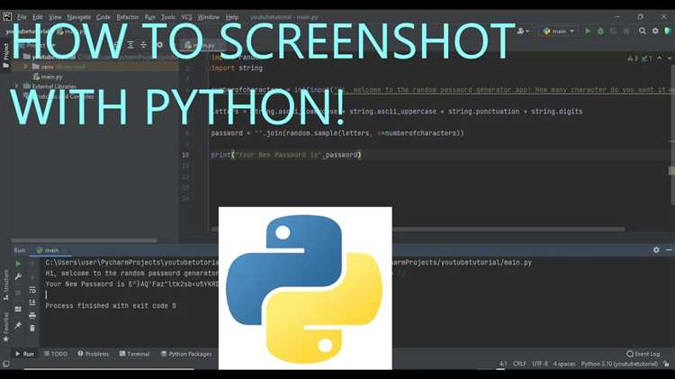The height and width of the screenshot is (379, 675).
Task: Click Python 3.10 interpreter in status bar
Action: pos(619,364)
